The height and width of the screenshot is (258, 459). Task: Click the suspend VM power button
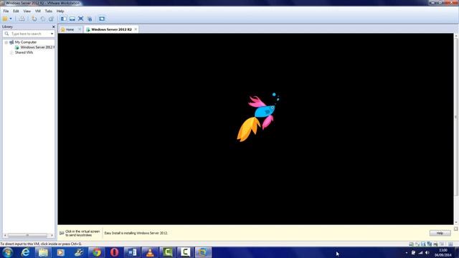click(x=5, y=19)
